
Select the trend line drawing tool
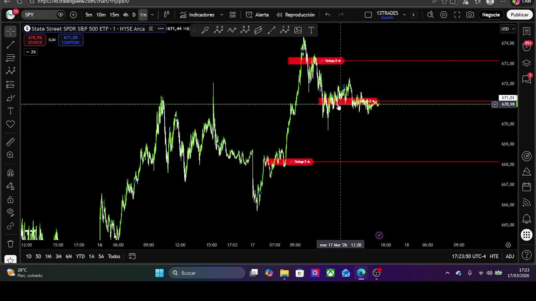[x=10, y=45]
